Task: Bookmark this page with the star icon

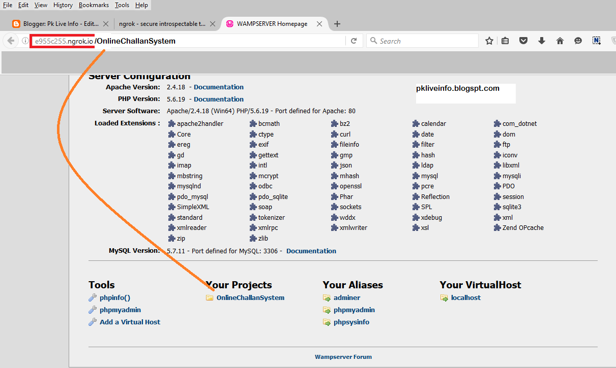Action: (489, 41)
